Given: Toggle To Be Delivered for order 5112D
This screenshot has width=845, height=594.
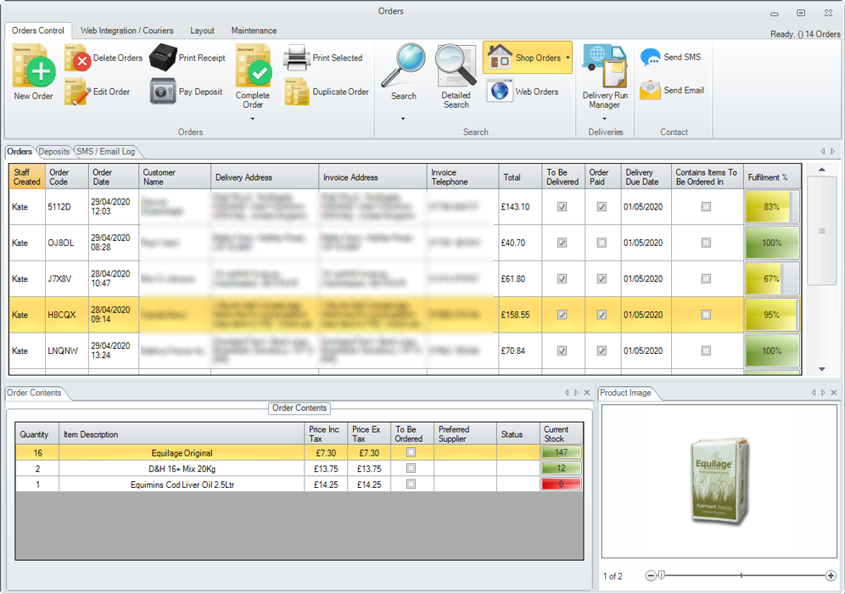Looking at the screenshot, I should tap(562, 207).
